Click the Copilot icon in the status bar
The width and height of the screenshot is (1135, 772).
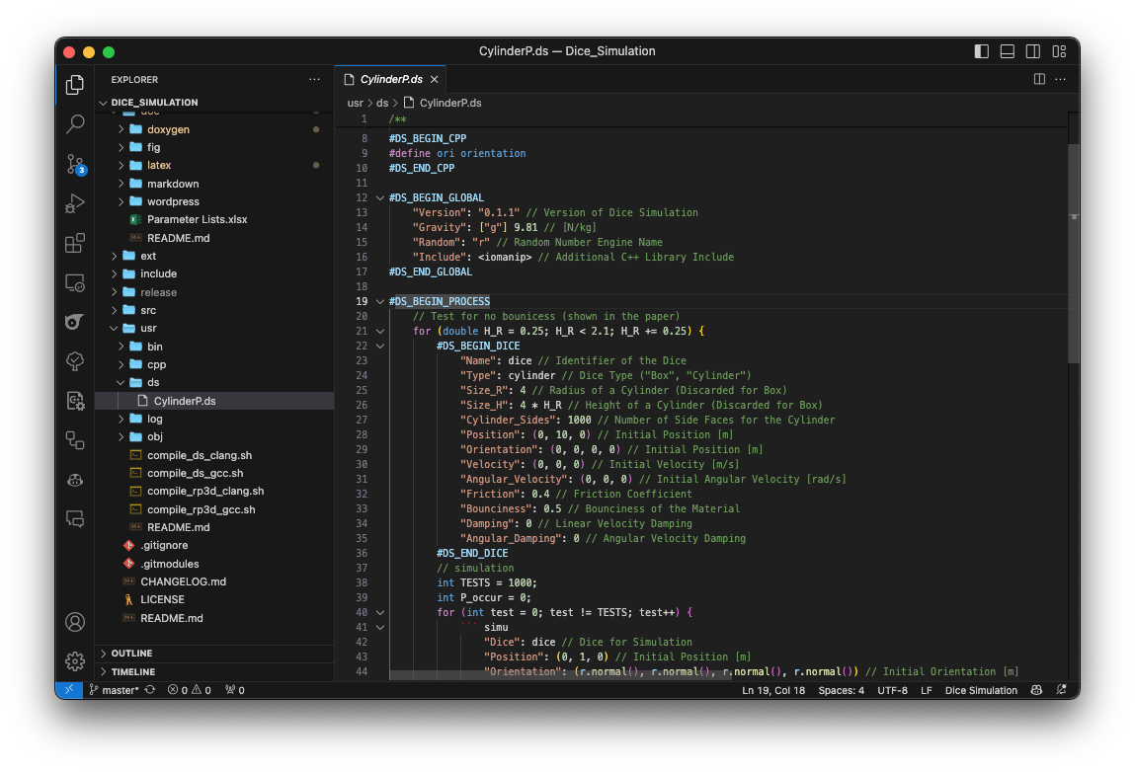pos(1035,690)
